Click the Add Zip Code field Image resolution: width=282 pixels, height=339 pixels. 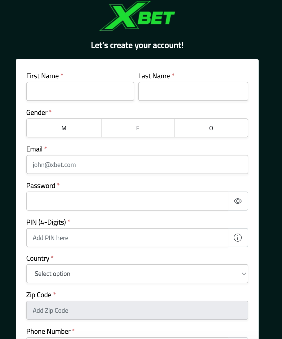[x=137, y=310]
